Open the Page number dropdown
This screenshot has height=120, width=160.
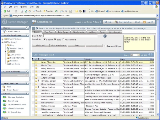[x=138, y=55]
